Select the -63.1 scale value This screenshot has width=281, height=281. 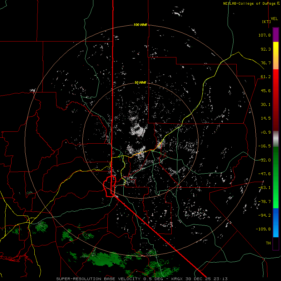click(x=264, y=188)
